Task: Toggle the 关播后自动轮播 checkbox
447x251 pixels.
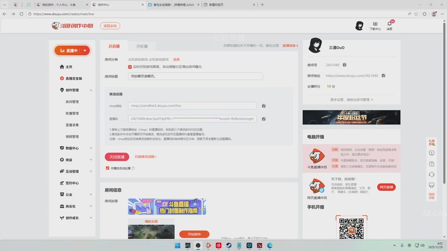Action: coord(107,168)
